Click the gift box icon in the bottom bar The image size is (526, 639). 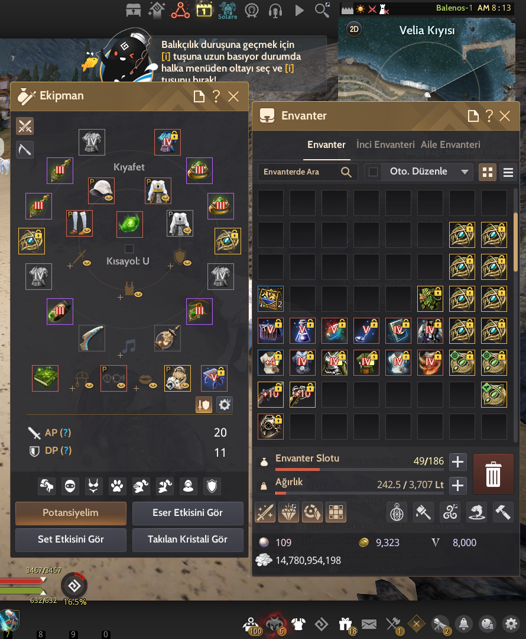tap(345, 624)
